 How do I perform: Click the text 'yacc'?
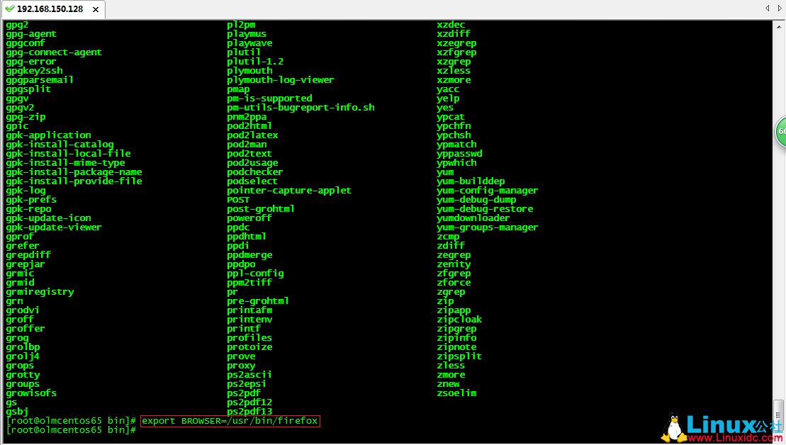point(448,89)
